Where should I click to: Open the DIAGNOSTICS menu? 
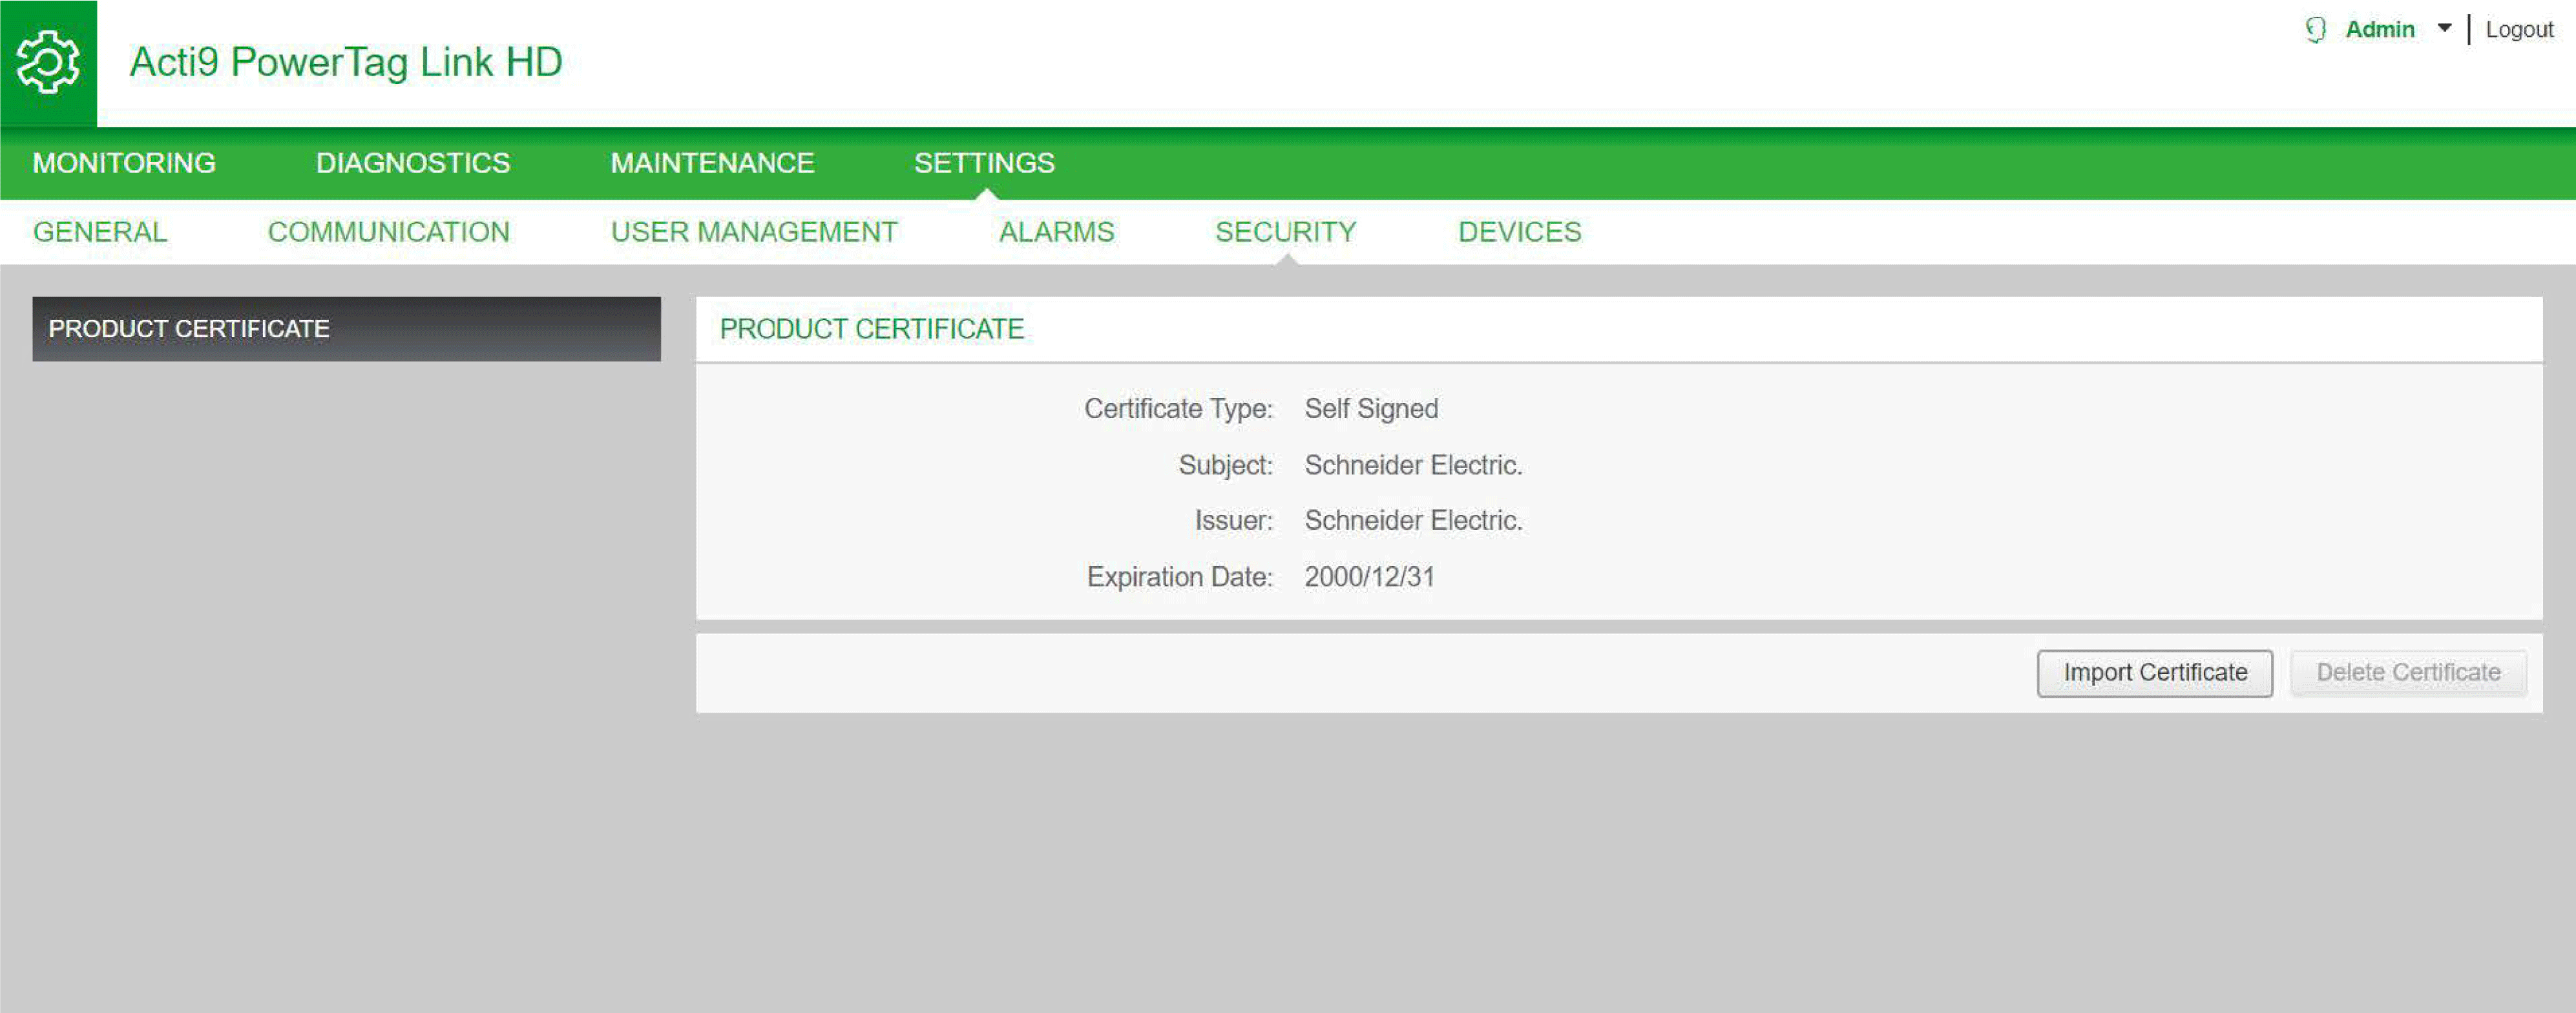tap(413, 163)
